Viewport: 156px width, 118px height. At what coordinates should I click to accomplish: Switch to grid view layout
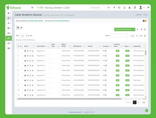click(22, 28)
